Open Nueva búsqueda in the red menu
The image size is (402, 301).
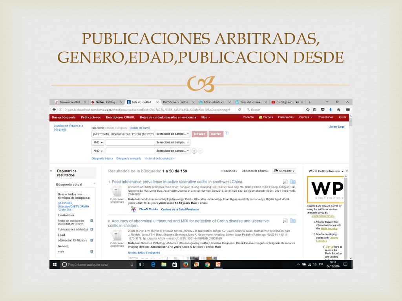coord(64,117)
